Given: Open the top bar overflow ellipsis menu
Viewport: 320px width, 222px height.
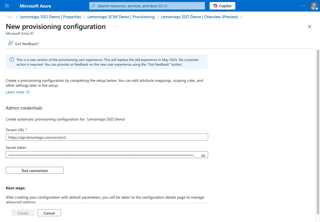Looking at the screenshot, I should (x=303, y=6).
